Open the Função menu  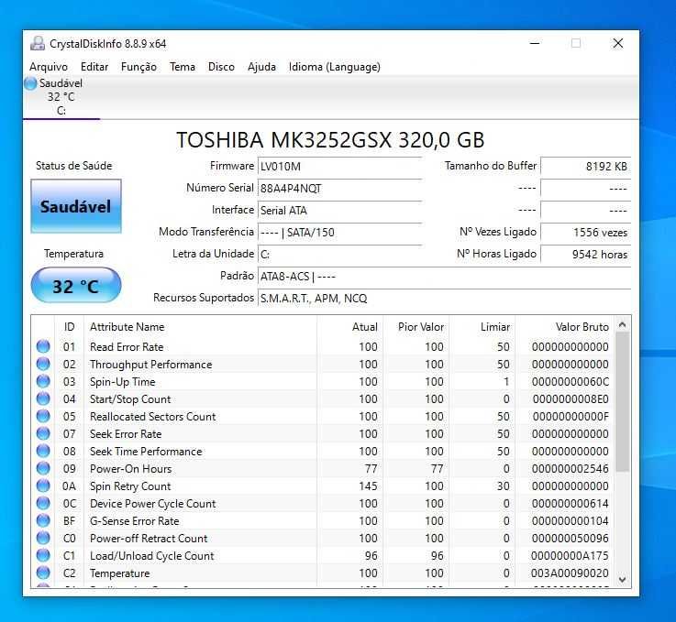point(139,67)
